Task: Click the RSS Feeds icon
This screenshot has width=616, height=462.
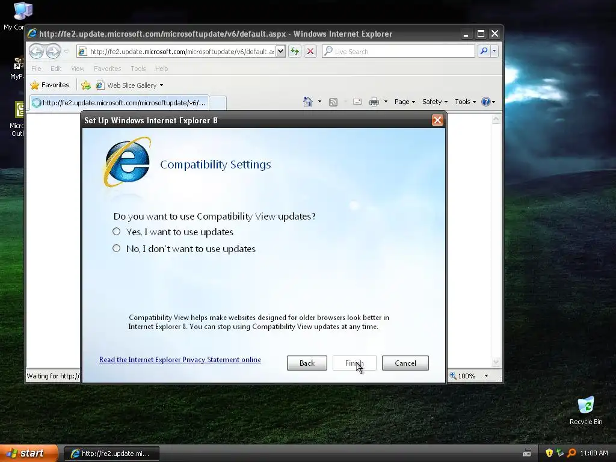Action: (x=333, y=102)
